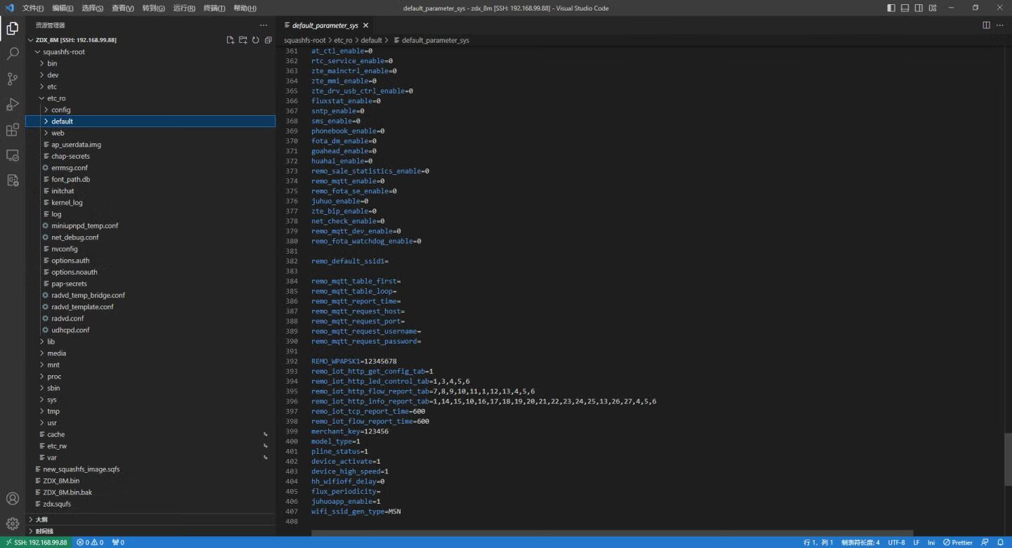Viewport: 1012px width, 548px height.
Task: Refresh the explorer file tree
Action: 255,40
